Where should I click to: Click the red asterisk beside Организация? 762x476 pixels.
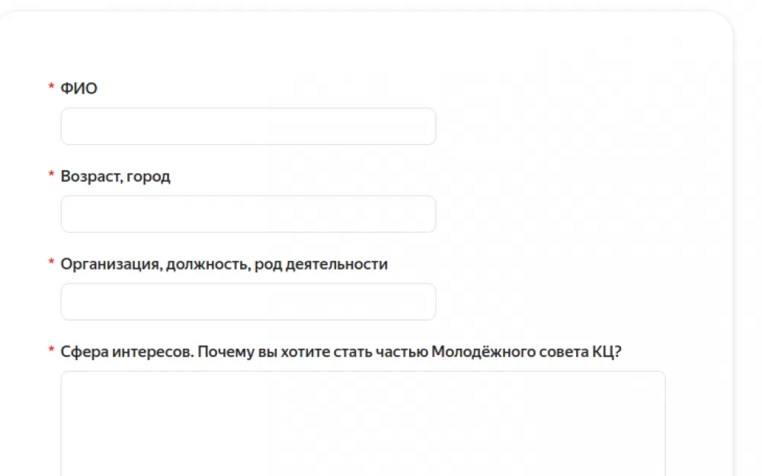(51, 262)
